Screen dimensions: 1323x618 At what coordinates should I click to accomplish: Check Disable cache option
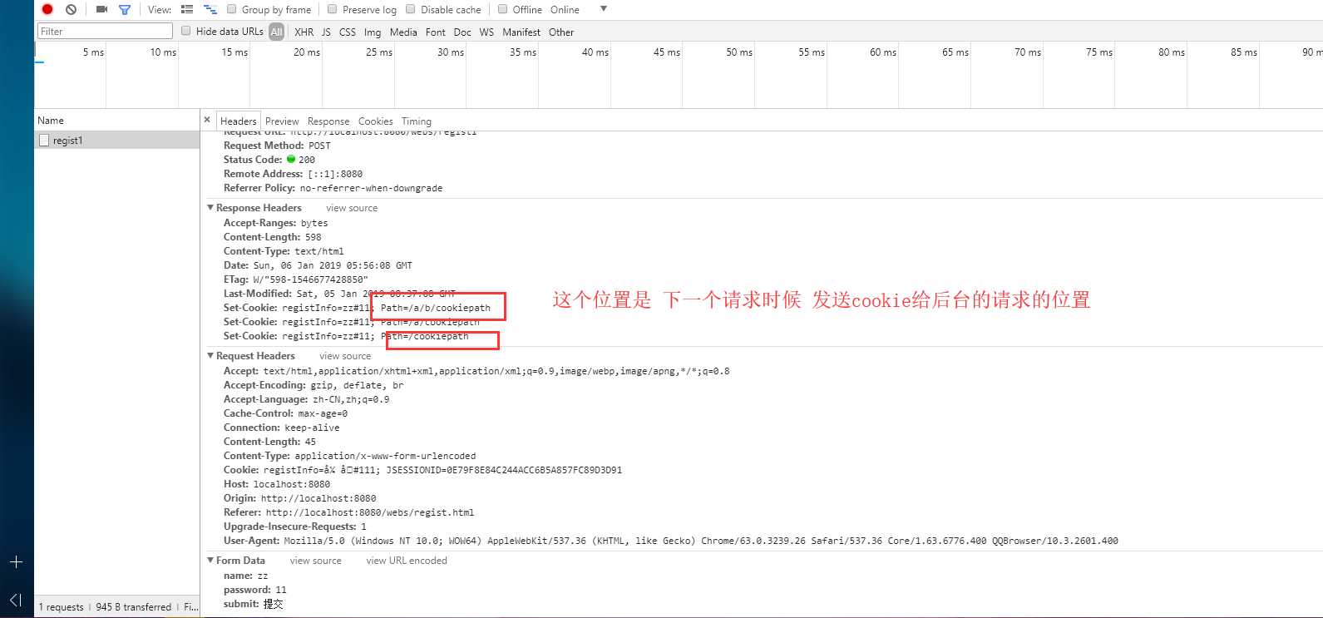(x=411, y=9)
